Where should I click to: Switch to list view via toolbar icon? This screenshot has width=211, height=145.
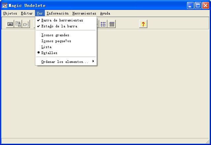tap(104, 24)
